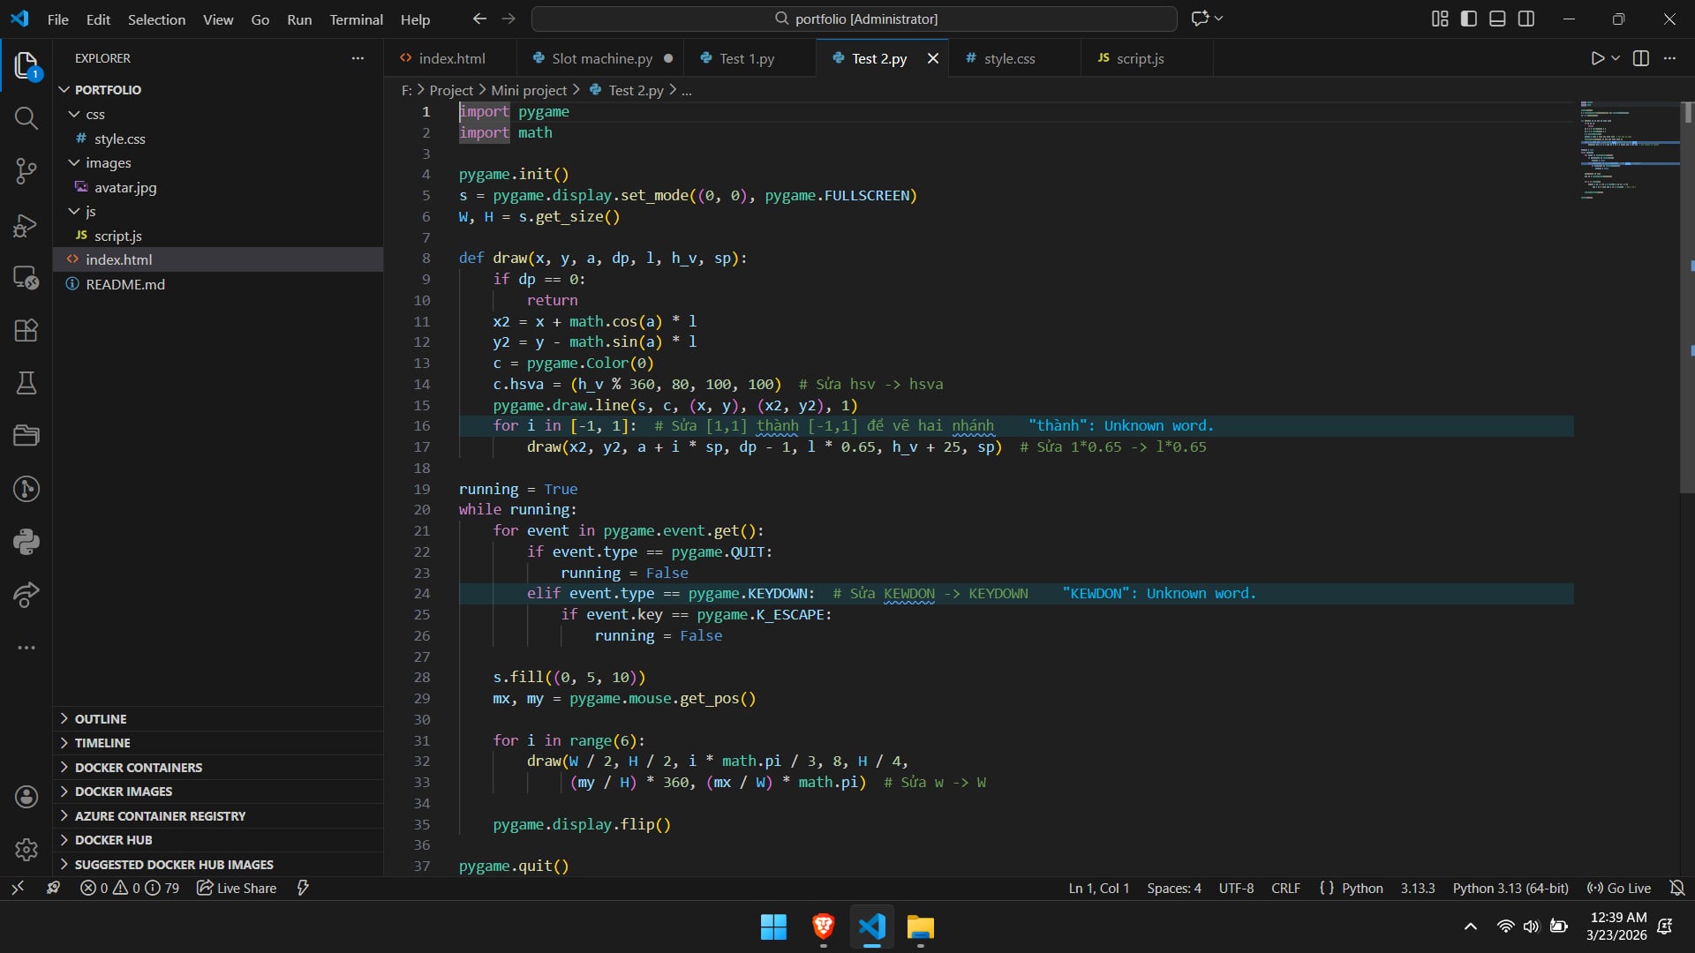Screen dimensions: 1695x953
Task: Open the Run and Debug view
Action: tap(26, 225)
